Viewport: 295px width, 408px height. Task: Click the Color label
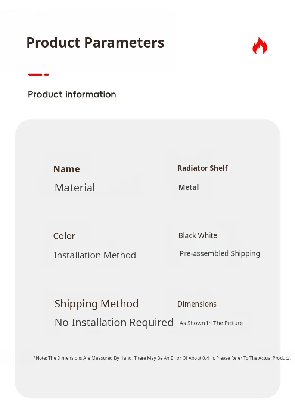coord(64,236)
